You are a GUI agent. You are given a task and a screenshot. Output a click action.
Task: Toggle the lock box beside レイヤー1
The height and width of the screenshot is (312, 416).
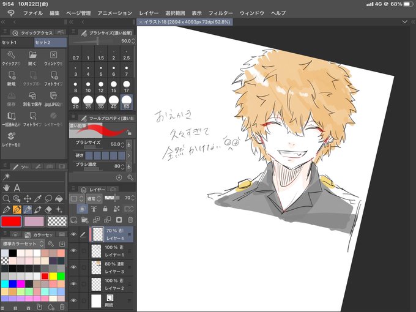[84, 251]
